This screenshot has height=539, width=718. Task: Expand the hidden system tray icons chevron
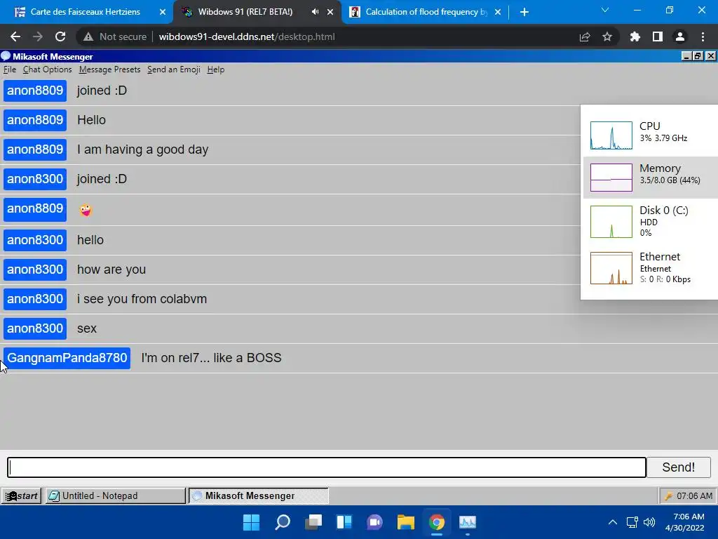coord(613,522)
